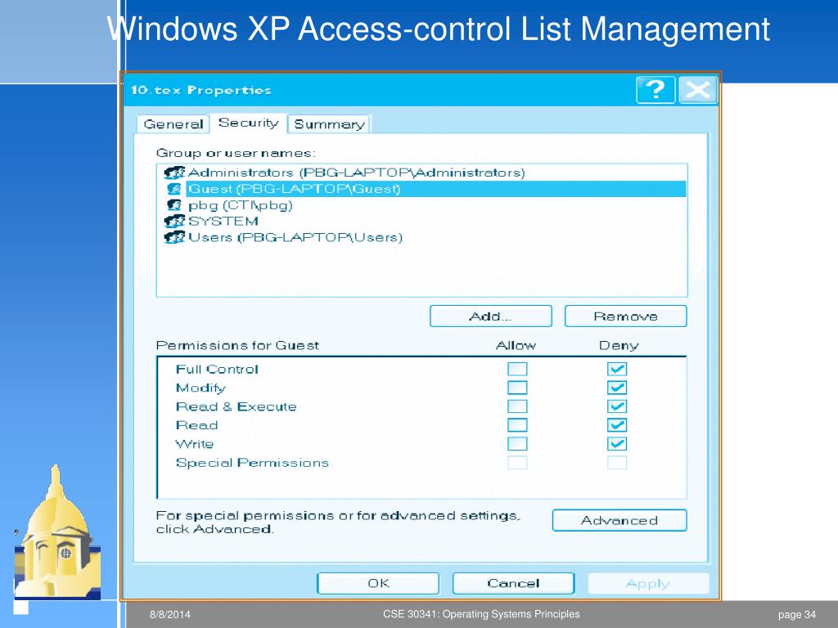
Task: Click the help question mark button
Action: [x=656, y=90]
